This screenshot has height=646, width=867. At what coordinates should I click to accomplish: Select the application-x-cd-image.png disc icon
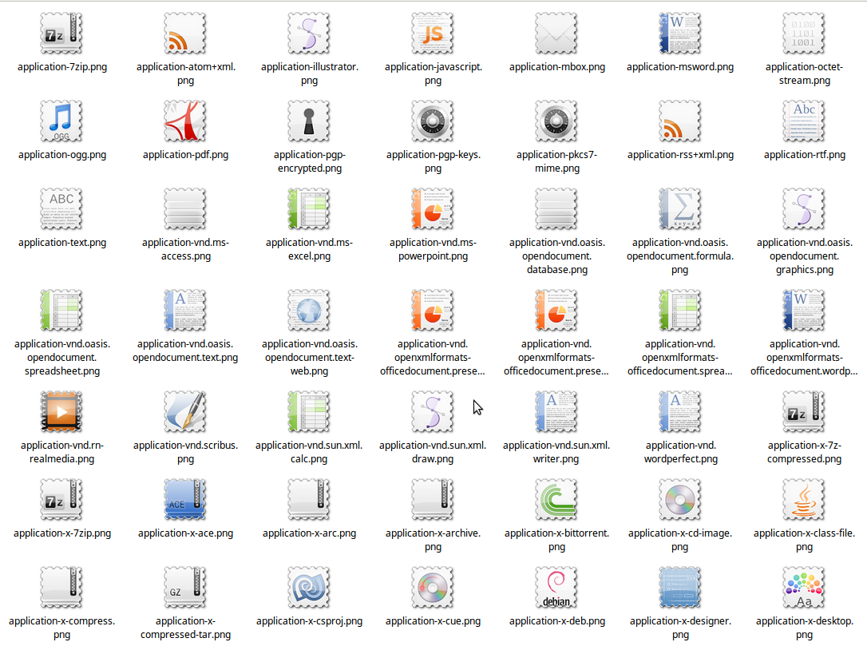(x=680, y=499)
